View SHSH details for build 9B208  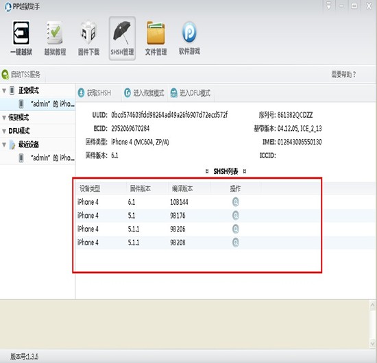point(236,242)
